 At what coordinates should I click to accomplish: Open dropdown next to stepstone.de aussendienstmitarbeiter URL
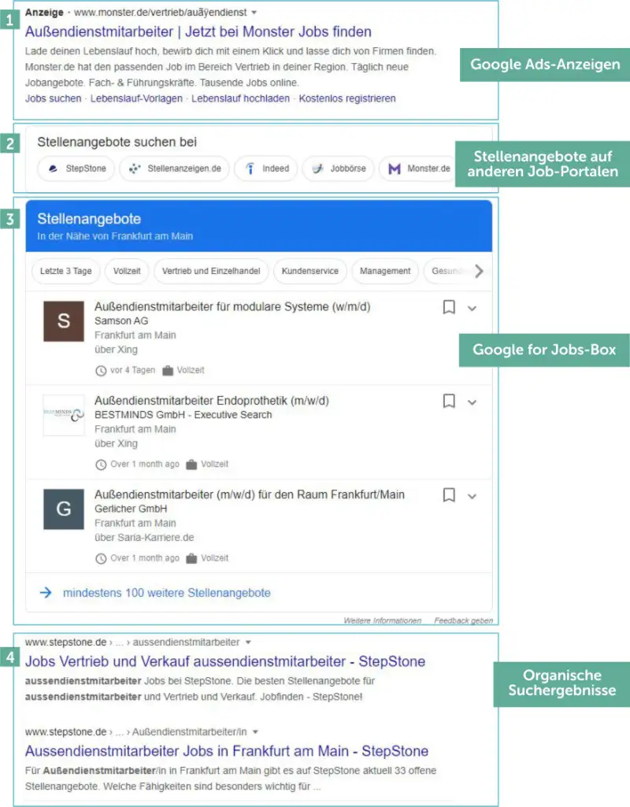pos(248,642)
